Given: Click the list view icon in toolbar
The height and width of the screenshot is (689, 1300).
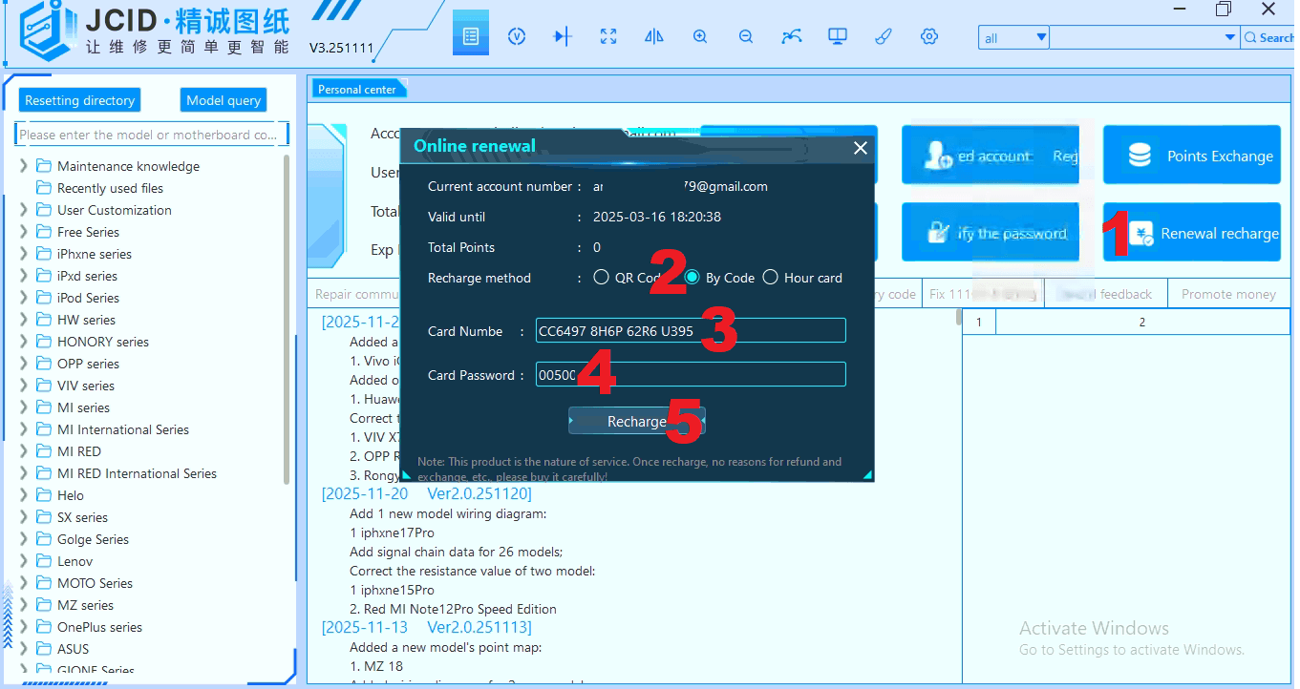Looking at the screenshot, I should 470,36.
